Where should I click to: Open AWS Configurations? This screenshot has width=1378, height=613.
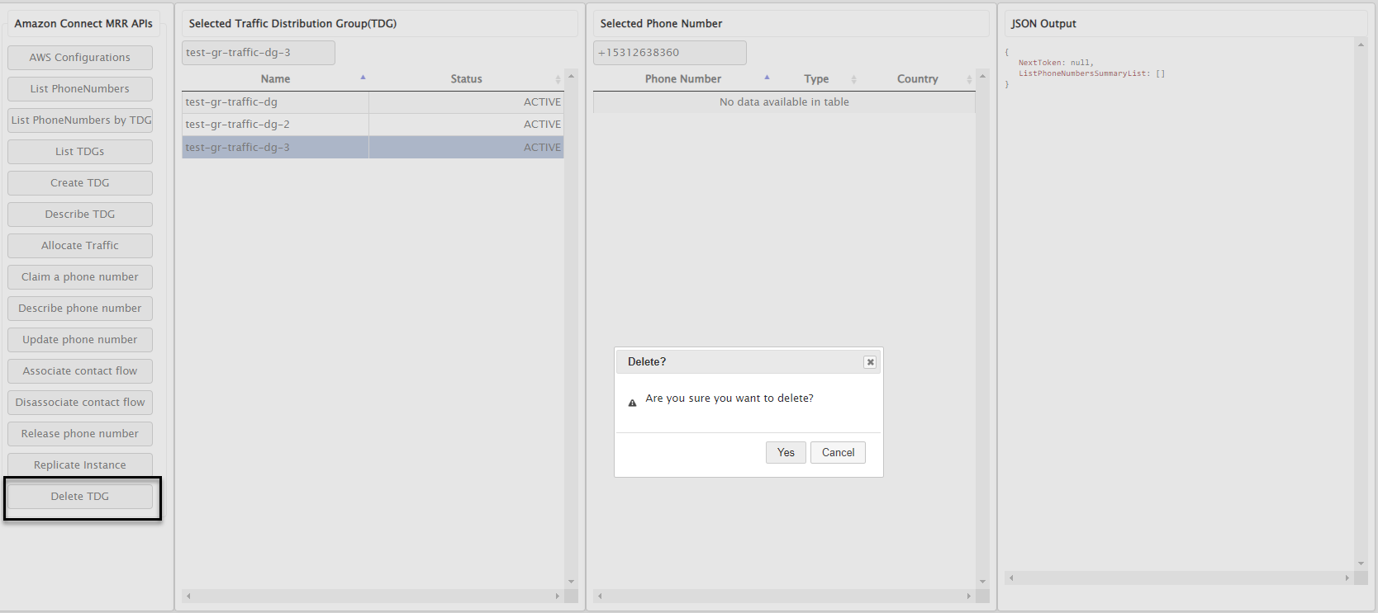[80, 58]
